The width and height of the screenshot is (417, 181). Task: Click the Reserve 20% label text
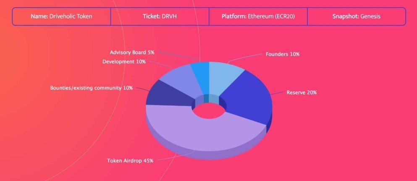tap(302, 92)
